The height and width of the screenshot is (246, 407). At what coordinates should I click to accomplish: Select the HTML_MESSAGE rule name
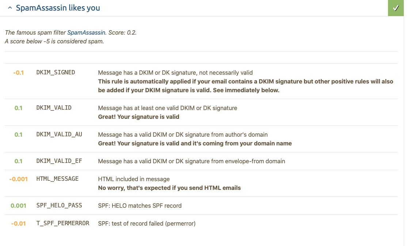click(x=57, y=179)
